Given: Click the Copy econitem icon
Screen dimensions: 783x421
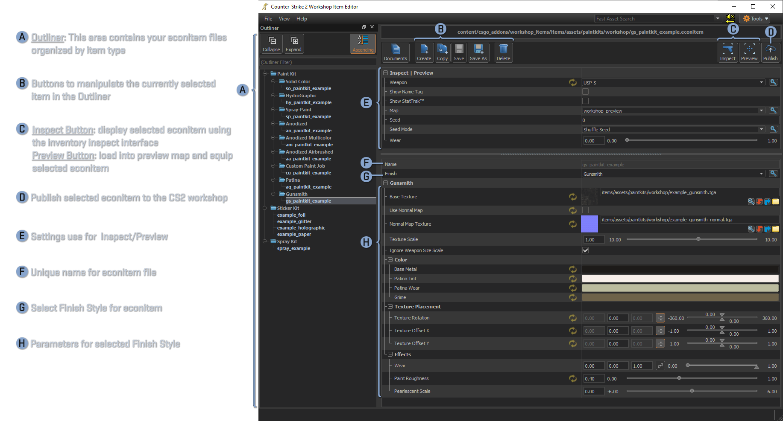Looking at the screenshot, I should click(x=442, y=52).
